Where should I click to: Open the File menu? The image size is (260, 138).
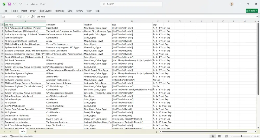coord(5,11)
